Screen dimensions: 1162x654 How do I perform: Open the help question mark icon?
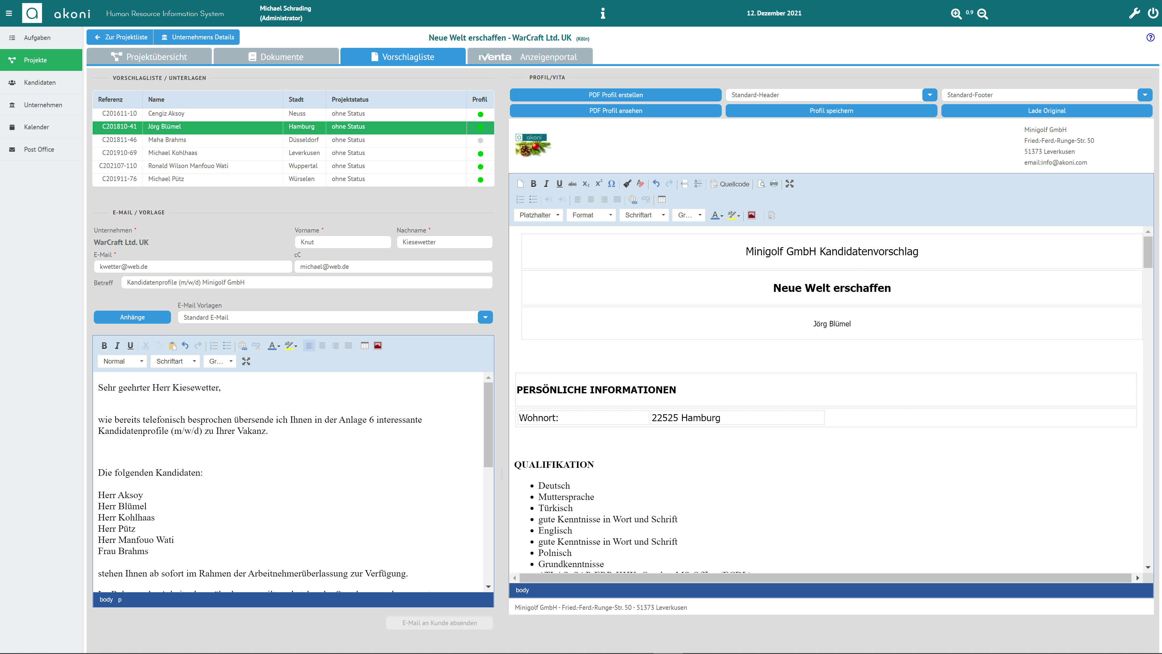coord(1150,38)
